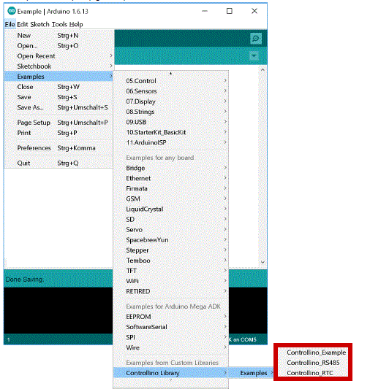Expand the EEPROM examples submenu

point(170,317)
